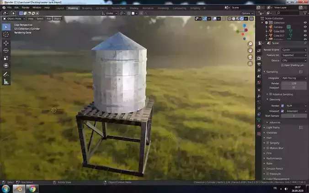
Task: Click the Windows Start button
Action: [x=6, y=189]
